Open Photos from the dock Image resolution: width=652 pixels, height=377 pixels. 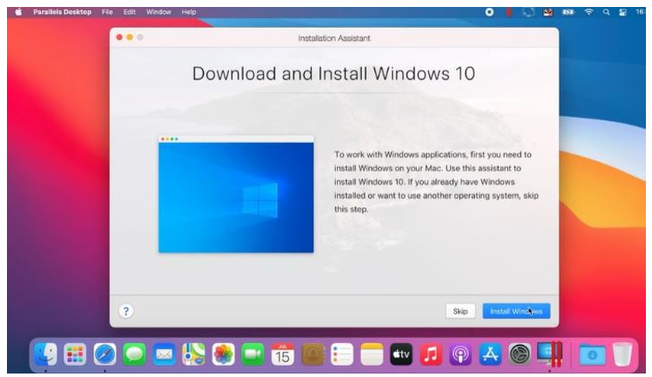pos(224,354)
